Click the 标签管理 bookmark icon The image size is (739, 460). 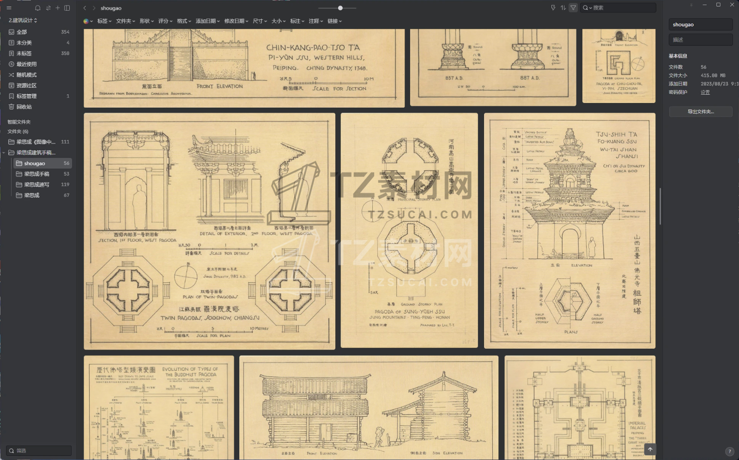click(x=12, y=96)
